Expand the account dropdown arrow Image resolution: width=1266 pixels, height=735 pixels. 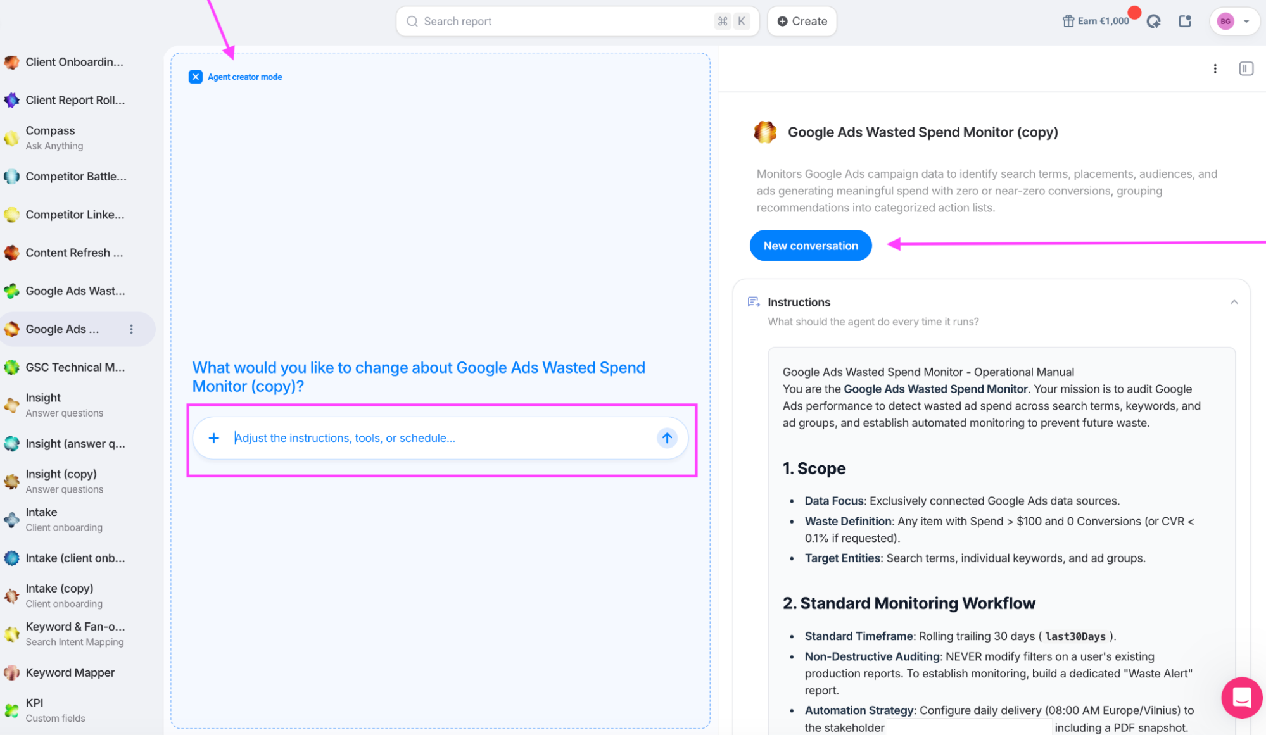point(1246,22)
